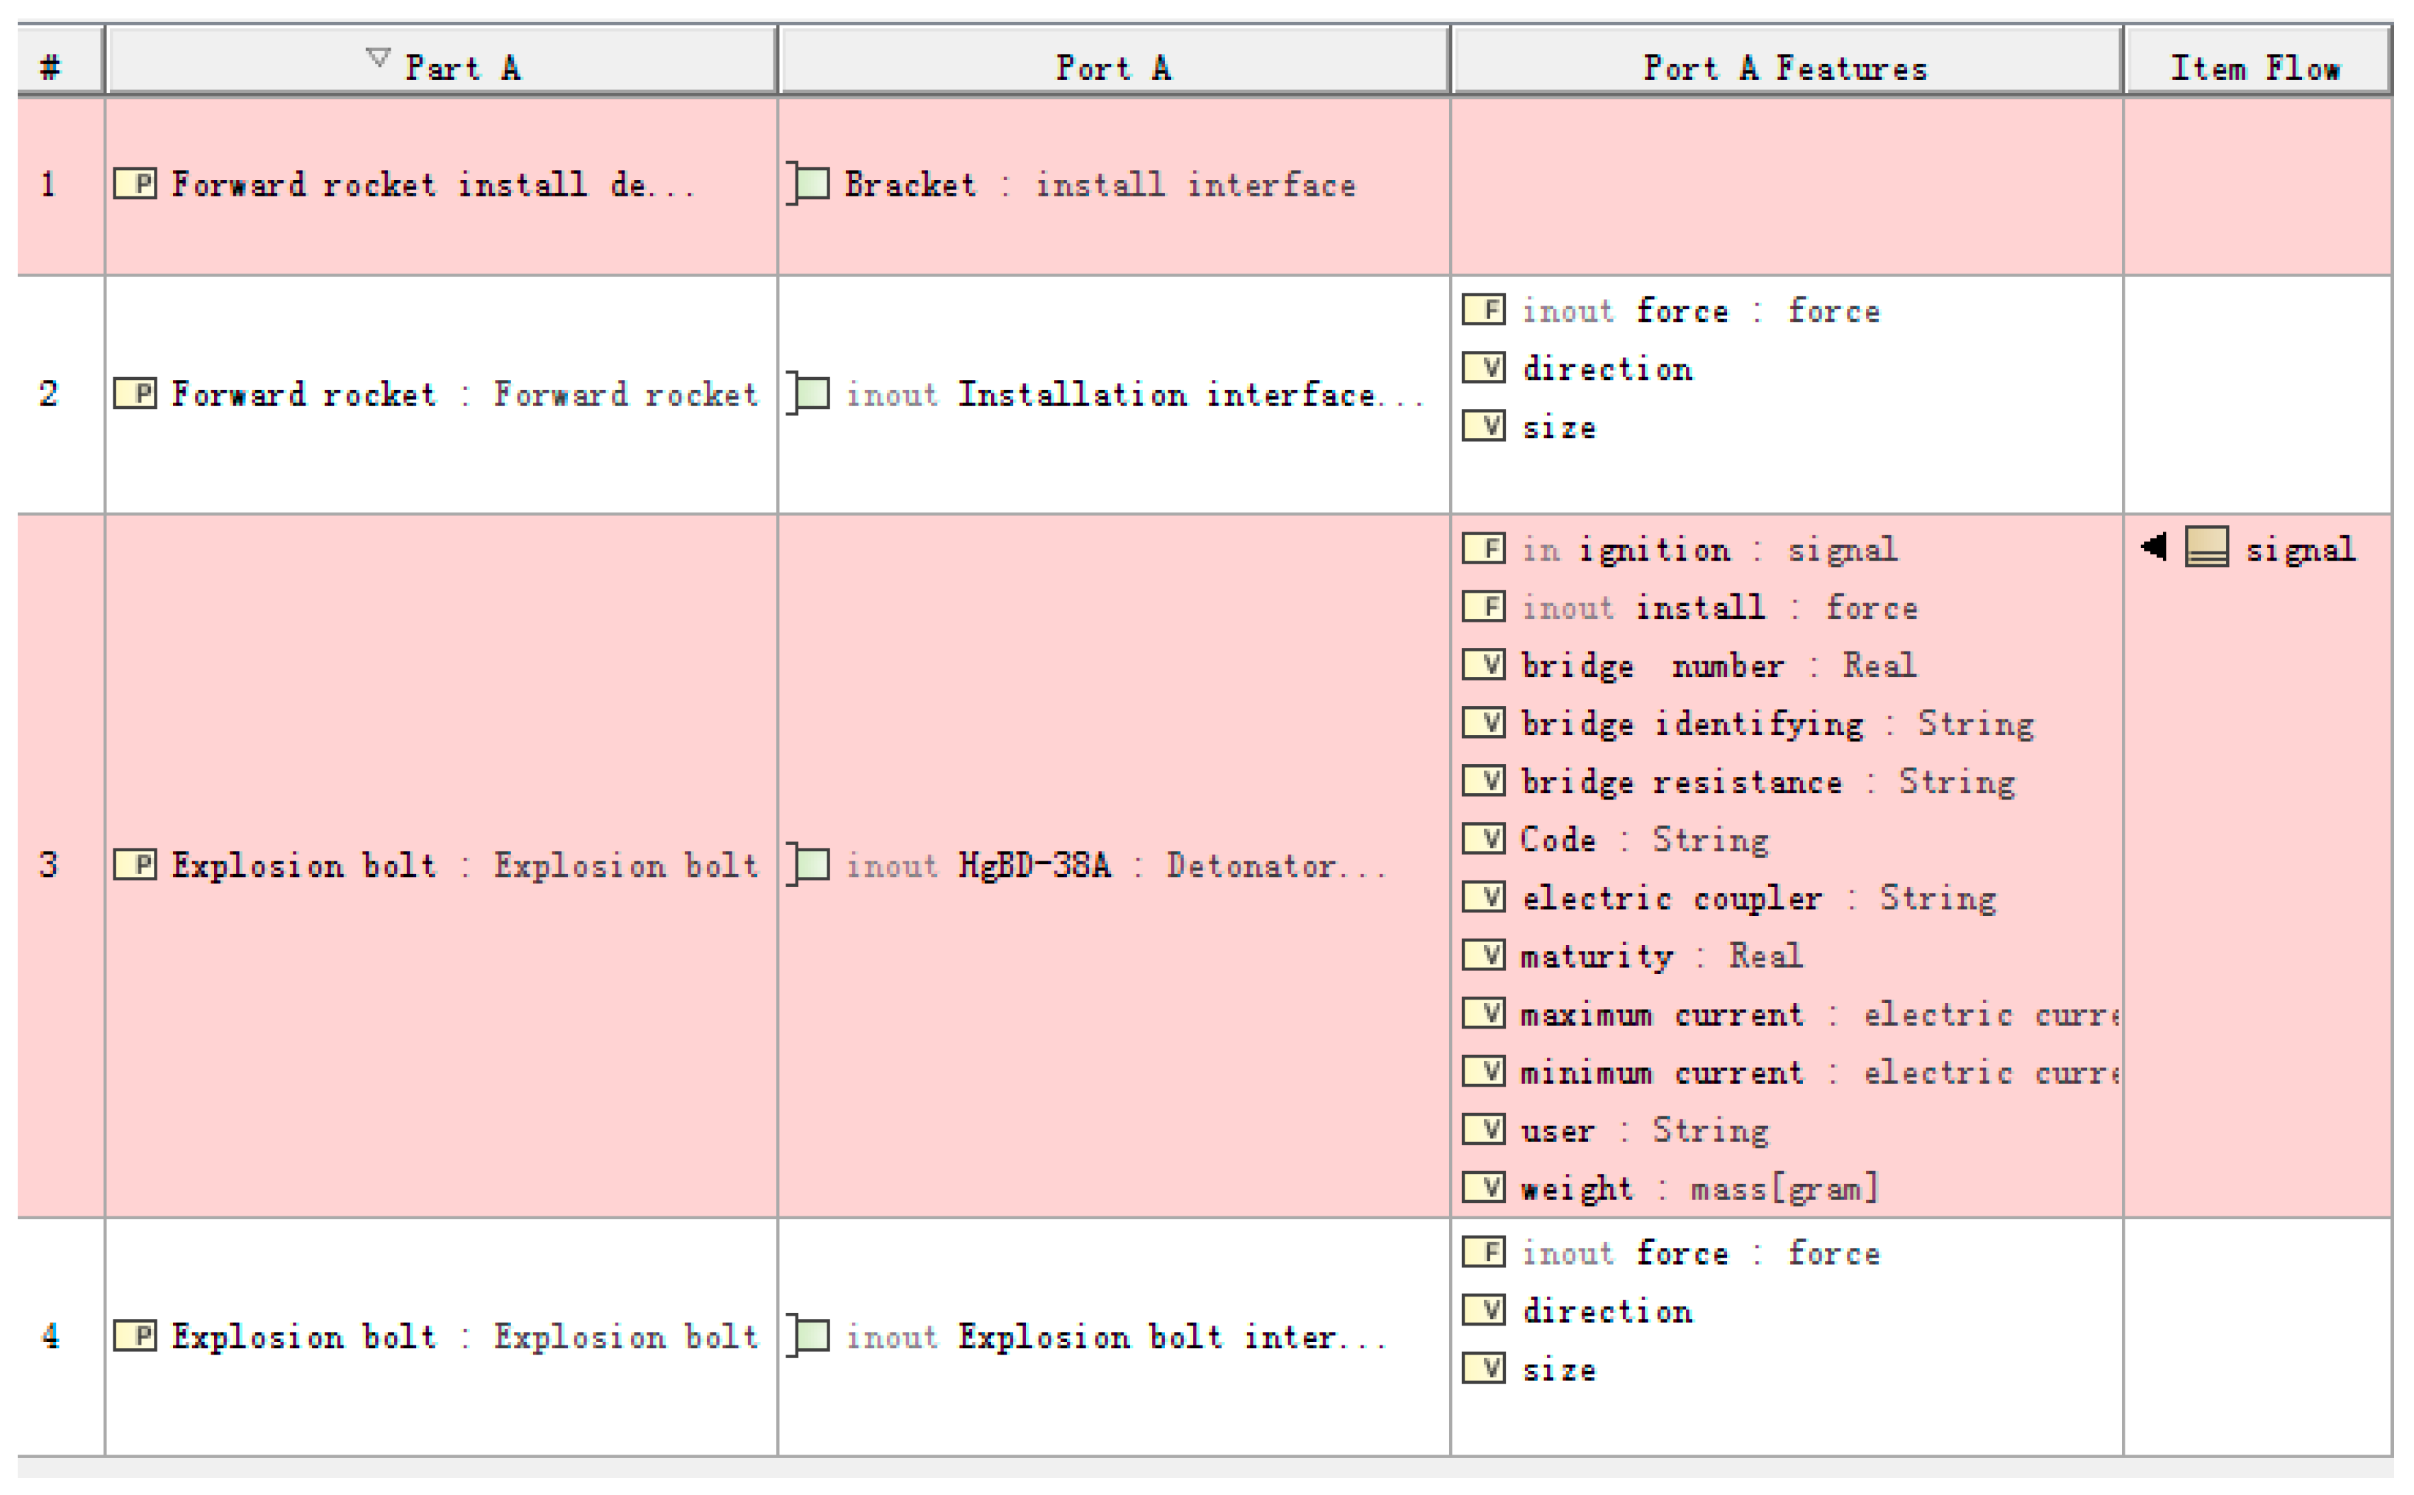Click the HgBD-38A Detonator port icon

click(x=808, y=865)
